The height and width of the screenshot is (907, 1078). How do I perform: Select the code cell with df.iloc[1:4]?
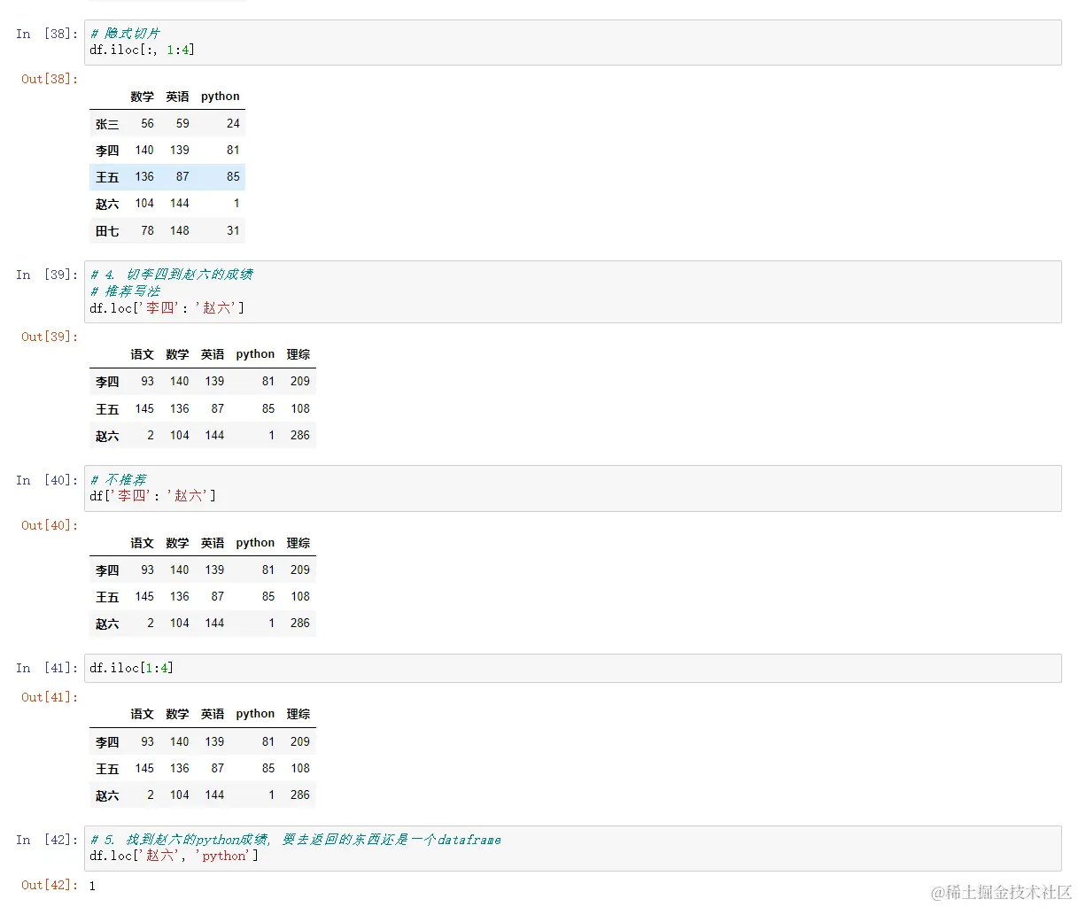click(x=573, y=668)
